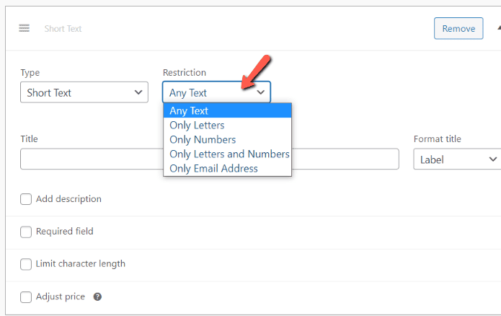Viewport: 501px width, 316px height.
Task: Open the Format title Label dropdown
Action: (456, 159)
